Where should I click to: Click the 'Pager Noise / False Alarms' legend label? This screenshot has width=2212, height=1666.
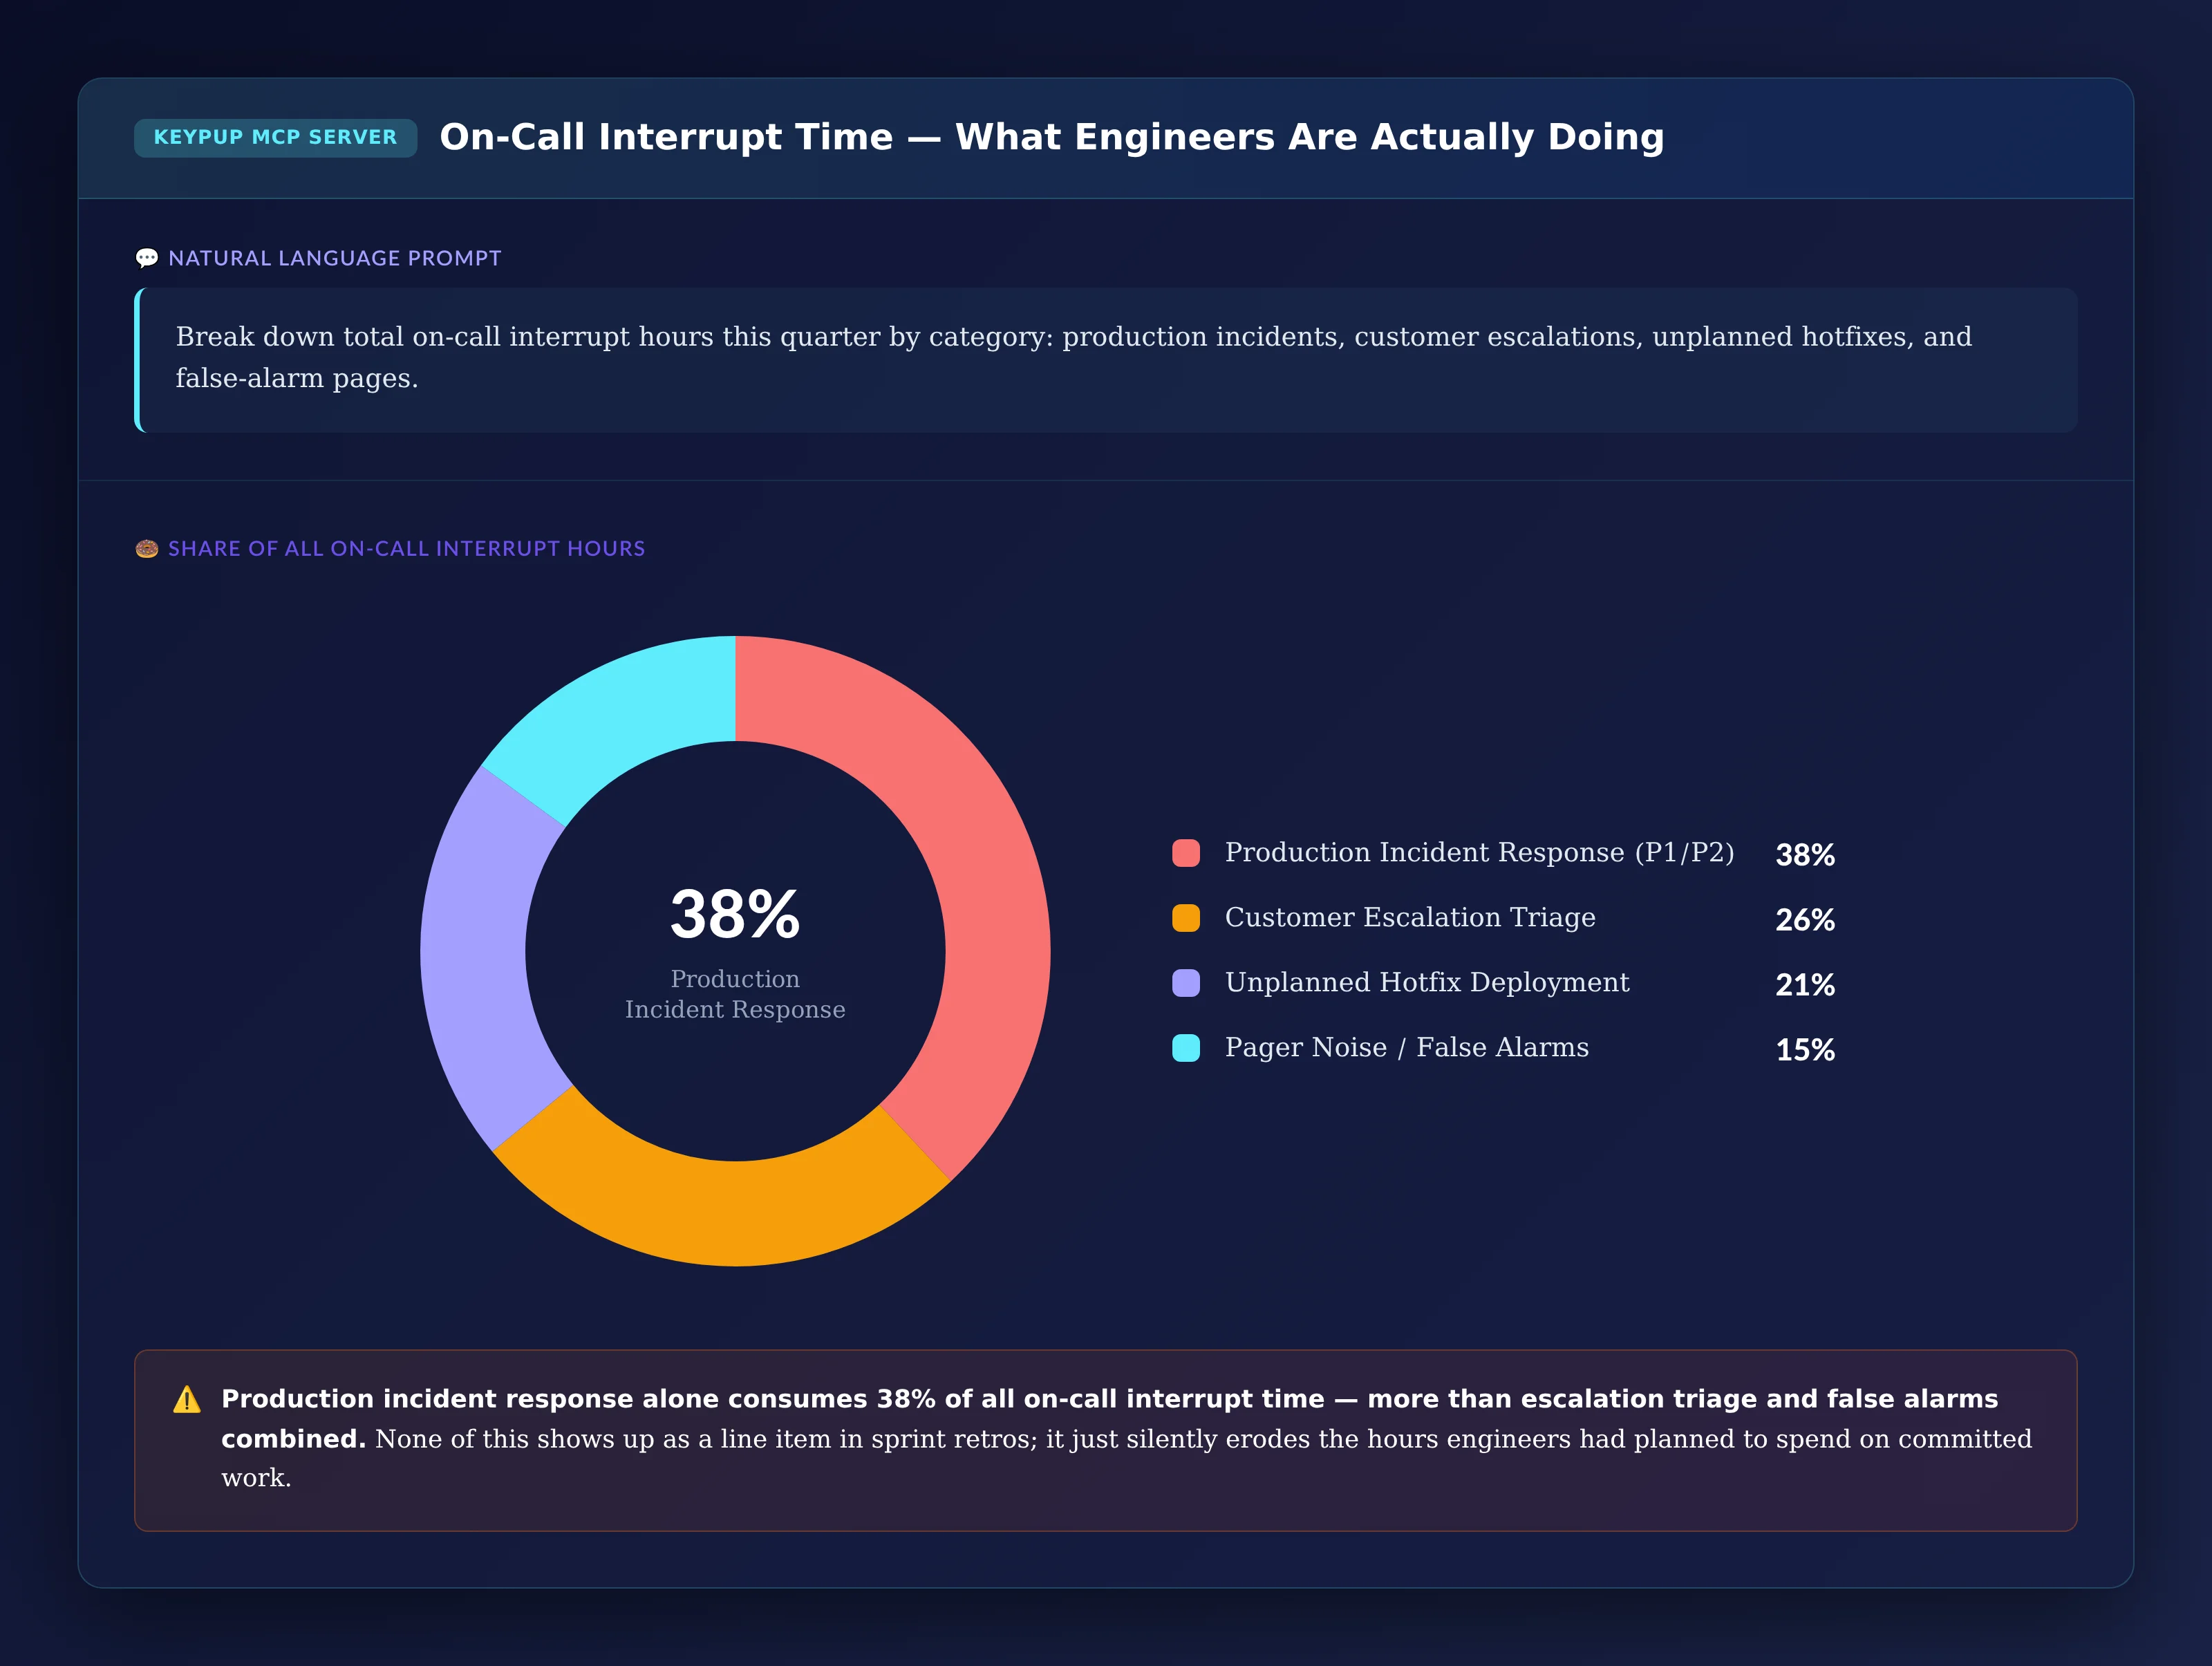1406,1047
